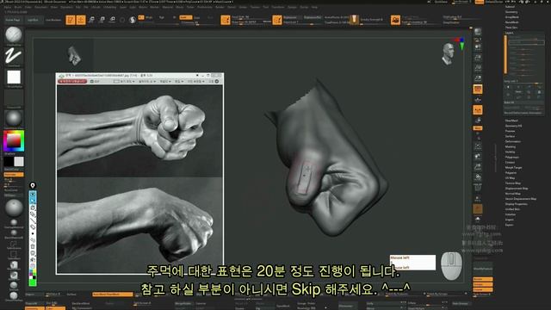Toggle Local symmetry lock icon

pyautogui.click(x=478, y=121)
